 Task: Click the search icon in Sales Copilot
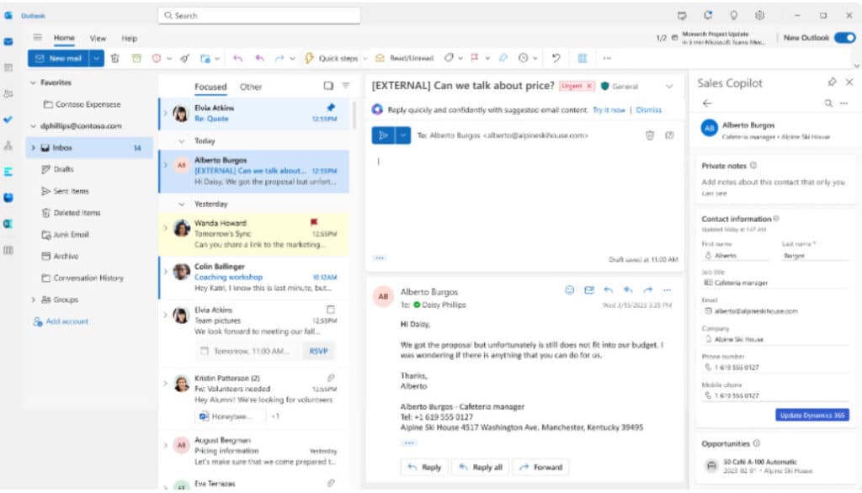828,103
